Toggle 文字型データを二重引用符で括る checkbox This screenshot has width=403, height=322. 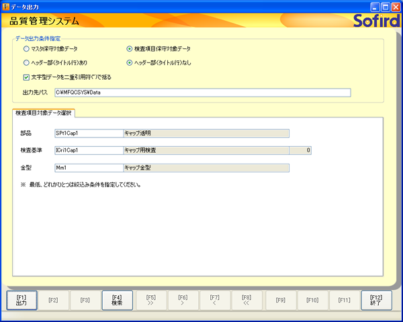26,76
